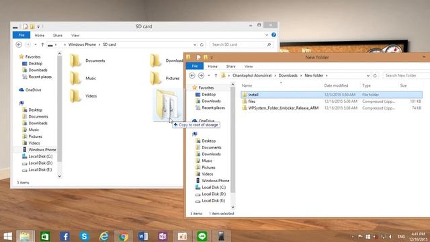Screen dimensions: 430x242
Task: Open Google Chrome from the taskbar
Action: 124,236
